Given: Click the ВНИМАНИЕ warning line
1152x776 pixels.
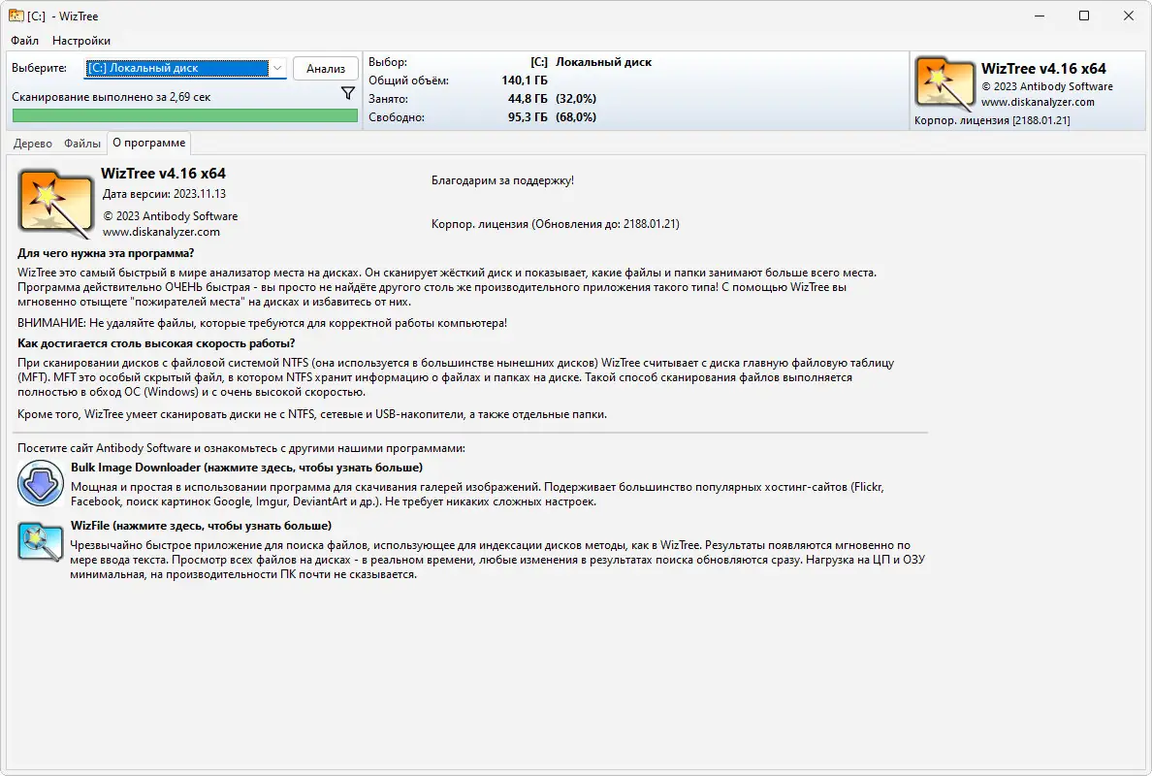Looking at the screenshot, I should tap(262, 323).
